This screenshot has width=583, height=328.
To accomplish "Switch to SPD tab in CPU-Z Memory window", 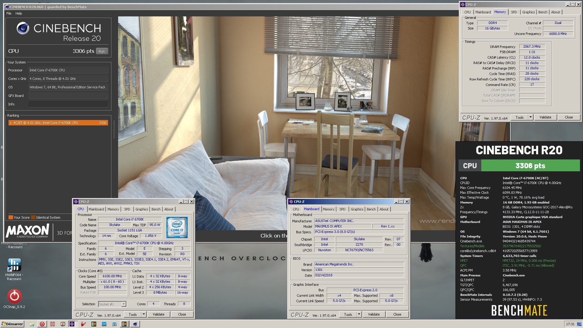I will pyautogui.click(x=514, y=12).
